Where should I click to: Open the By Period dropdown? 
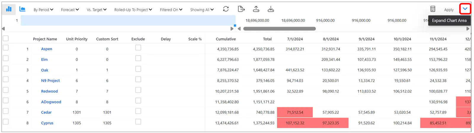(x=43, y=10)
